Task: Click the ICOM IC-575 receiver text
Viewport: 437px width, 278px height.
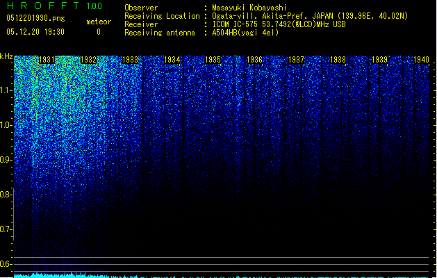Action: pyautogui.click(x=279, y=24)
